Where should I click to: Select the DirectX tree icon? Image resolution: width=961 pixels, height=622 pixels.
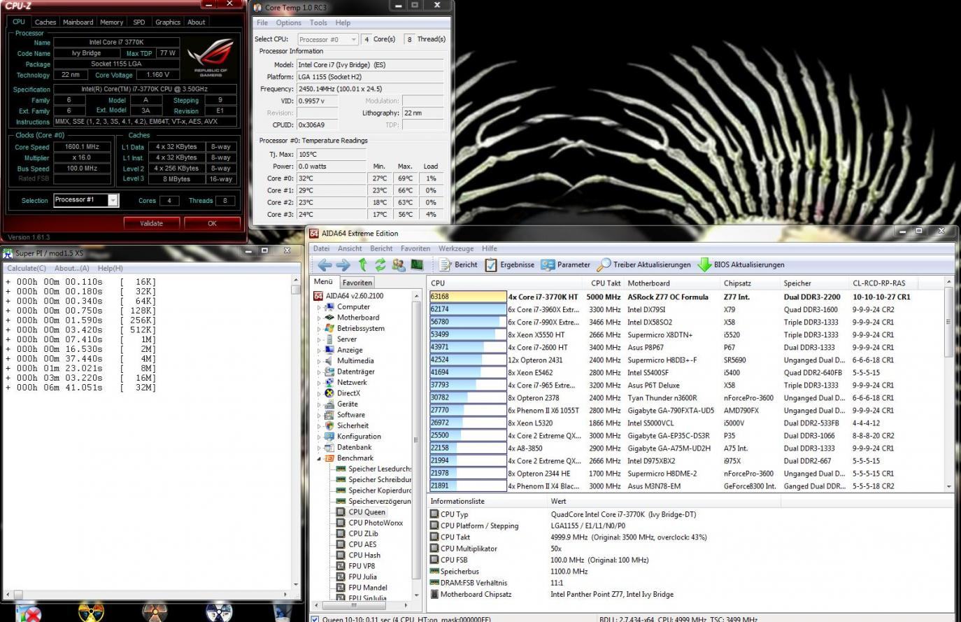click(329, 393)
